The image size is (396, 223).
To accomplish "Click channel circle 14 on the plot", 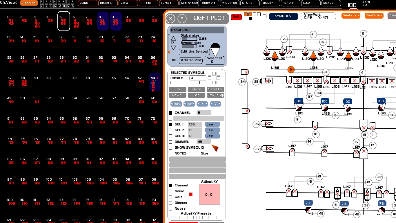I will [x=310, y=141].
